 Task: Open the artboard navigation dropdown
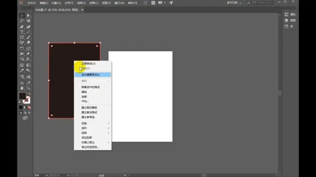68,176
